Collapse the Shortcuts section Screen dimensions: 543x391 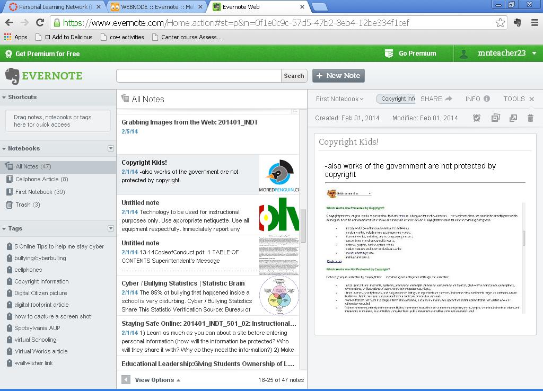4,97
